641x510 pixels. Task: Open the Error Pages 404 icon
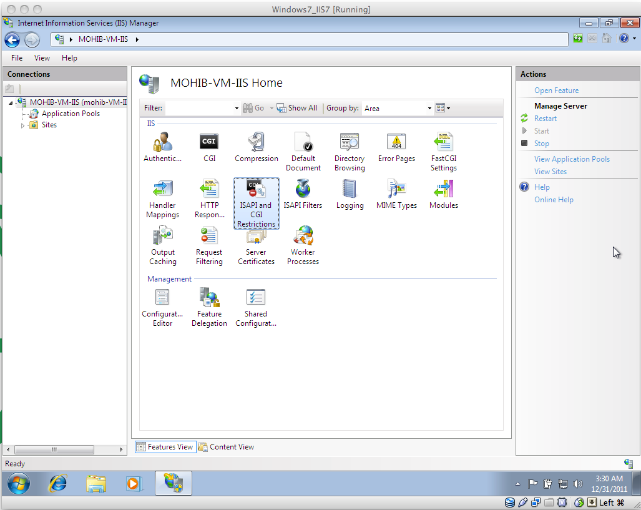click(x=396, y=142)
